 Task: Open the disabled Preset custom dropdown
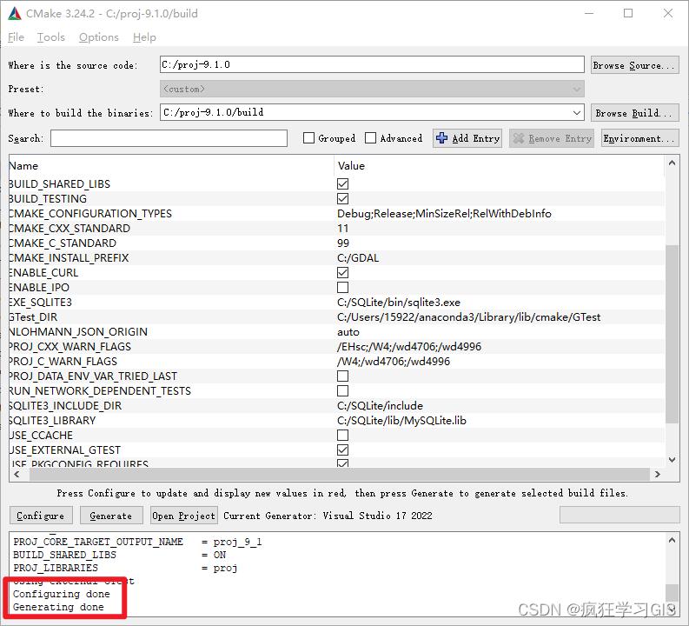point(372,89)
